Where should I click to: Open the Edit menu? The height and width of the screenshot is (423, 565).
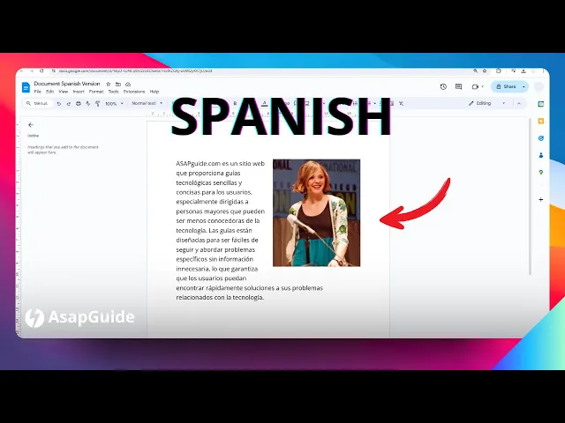click(x=50, y=92)
